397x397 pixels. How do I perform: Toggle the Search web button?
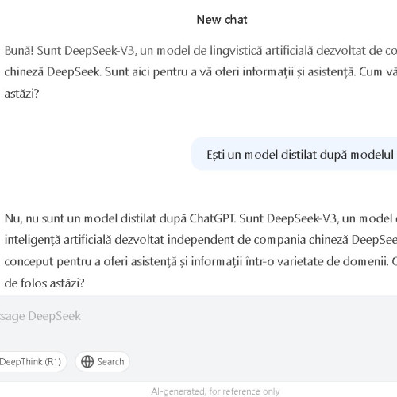[102, 361]
